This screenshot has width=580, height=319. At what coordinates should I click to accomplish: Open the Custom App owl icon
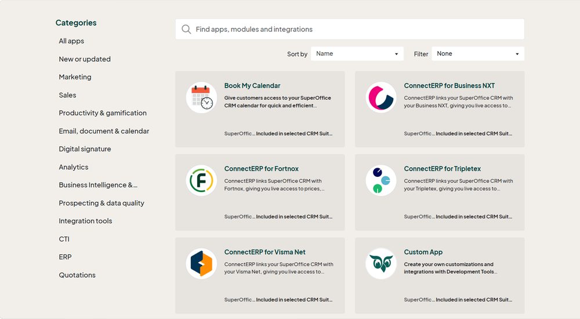pyautogui.click(x=381, y=263)
